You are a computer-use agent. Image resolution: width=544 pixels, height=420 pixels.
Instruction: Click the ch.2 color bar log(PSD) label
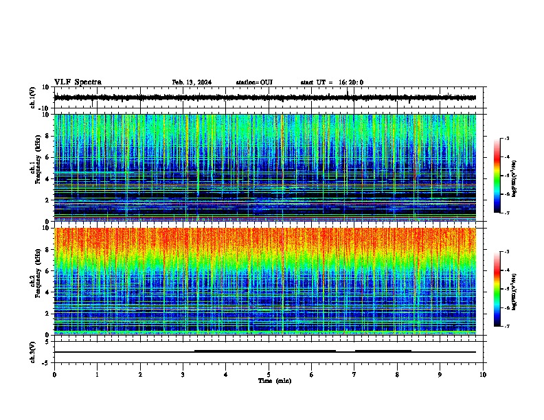514,292
